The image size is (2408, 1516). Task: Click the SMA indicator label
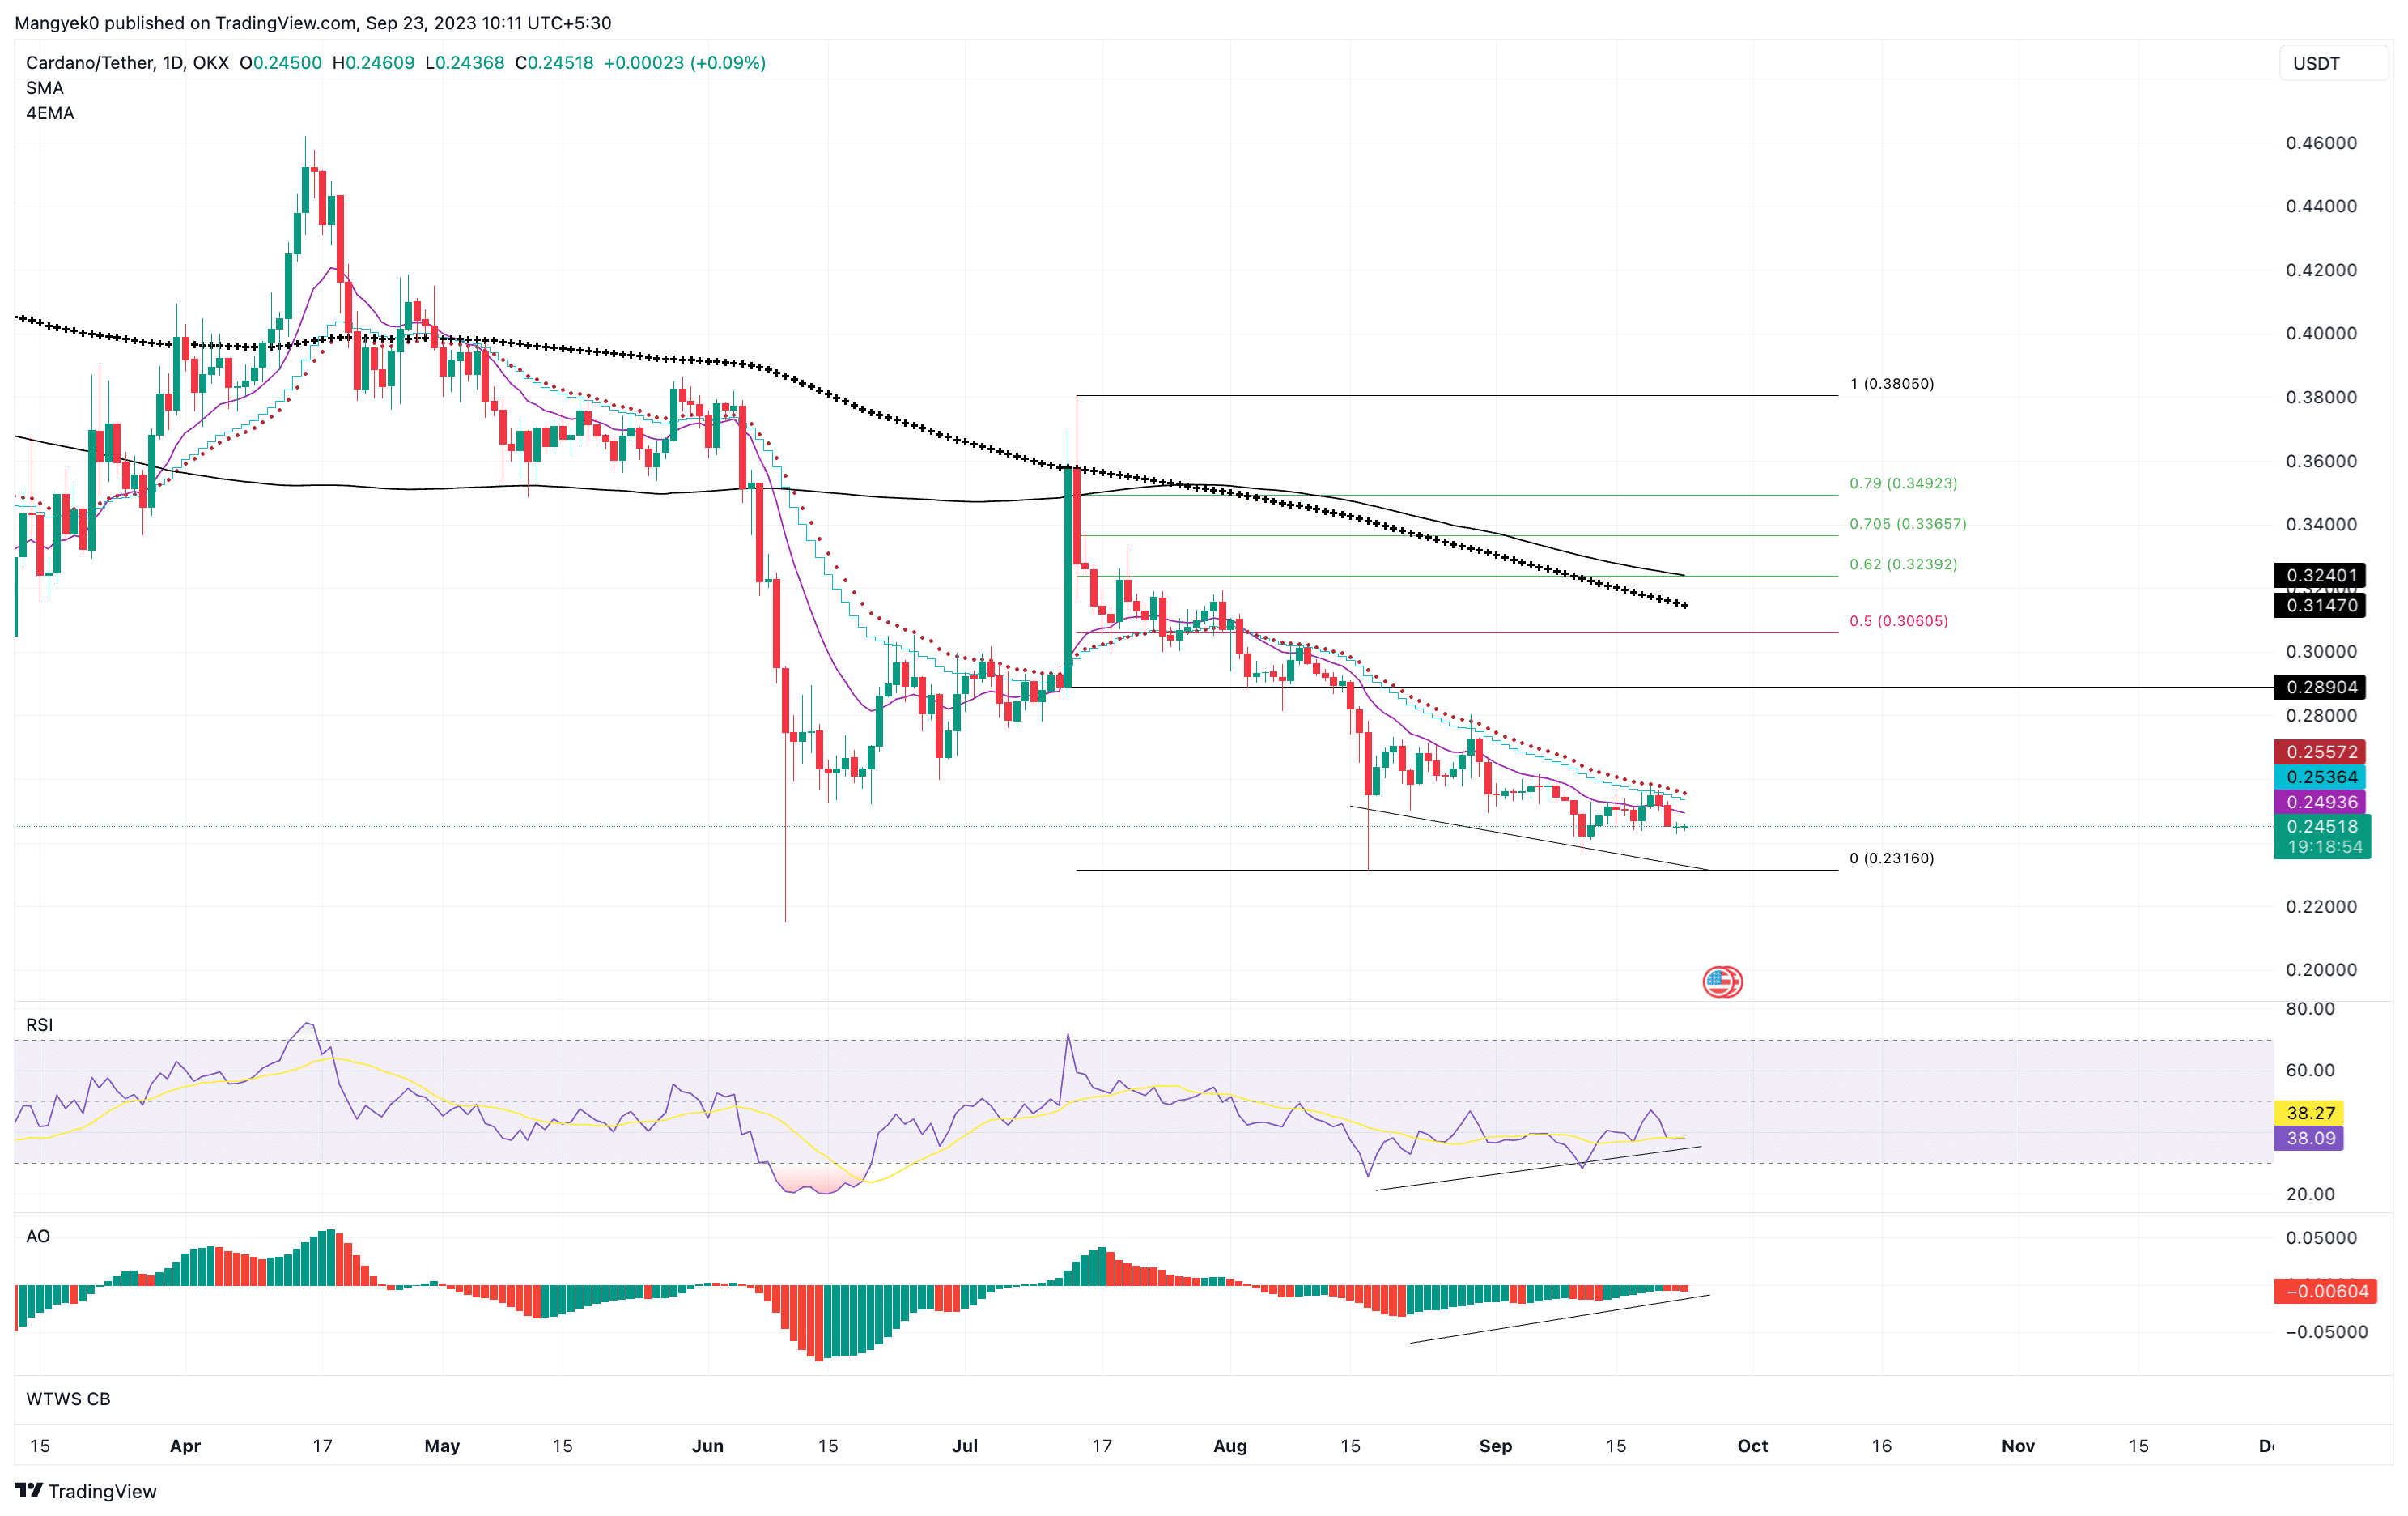point(45,88)
